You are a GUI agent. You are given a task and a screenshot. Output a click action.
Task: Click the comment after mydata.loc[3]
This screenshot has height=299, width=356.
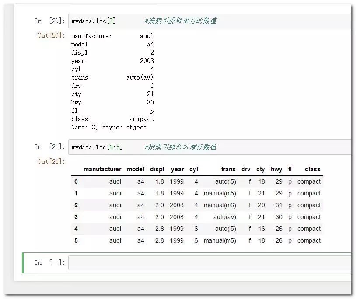click(x=181, y=21)
